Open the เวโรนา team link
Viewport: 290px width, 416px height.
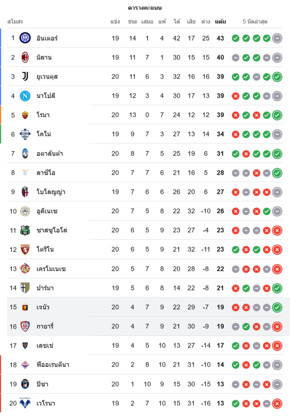click(46, 403)
